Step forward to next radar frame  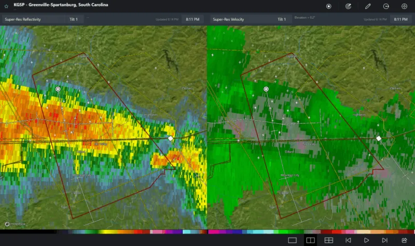click(384, 240)
